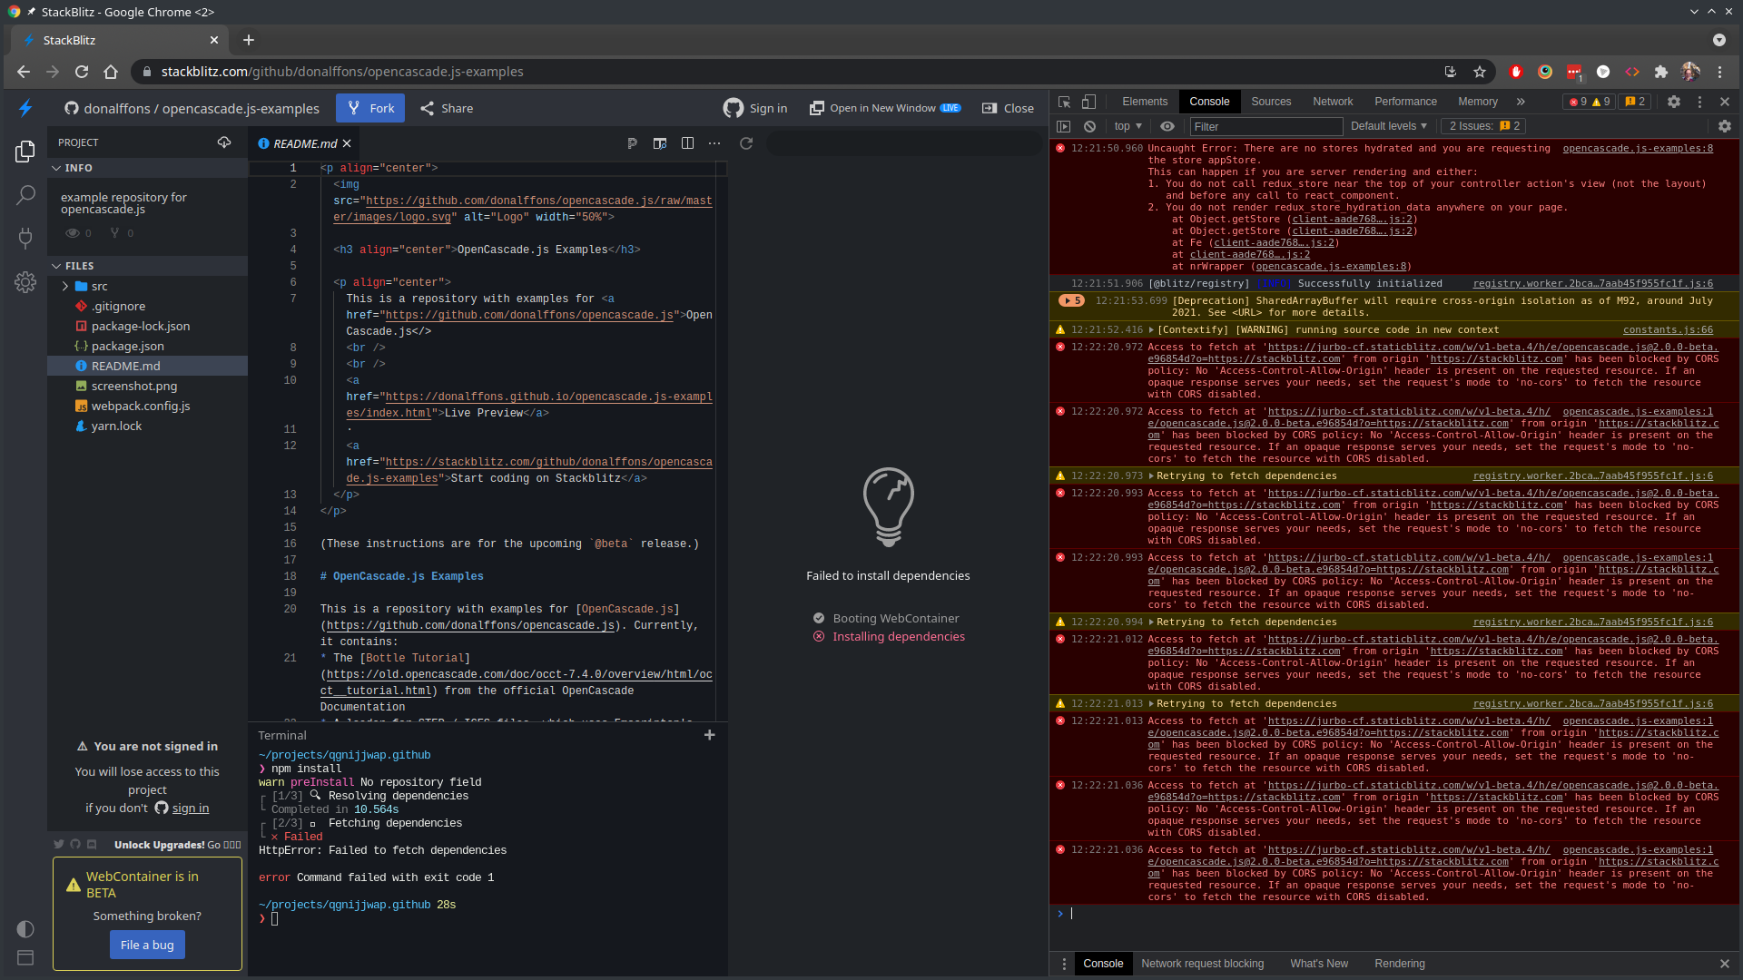Switch to the Network tab in DevTools
This screenshot has width=1743, height=980.
click(x=1332, y=102)
